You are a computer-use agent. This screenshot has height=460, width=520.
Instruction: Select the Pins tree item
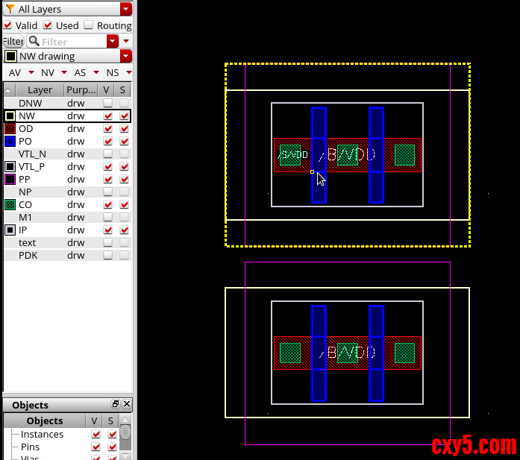30,447
